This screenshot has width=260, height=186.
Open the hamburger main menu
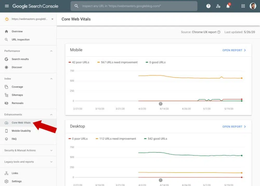click(x=7, y=6)
